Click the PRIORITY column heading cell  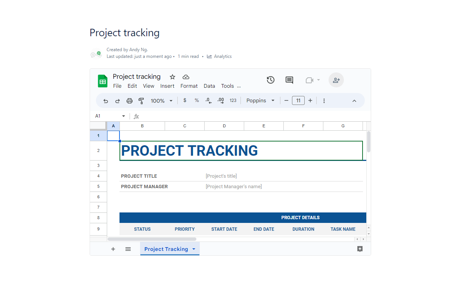pyautogui.click(x=184, y=229)
